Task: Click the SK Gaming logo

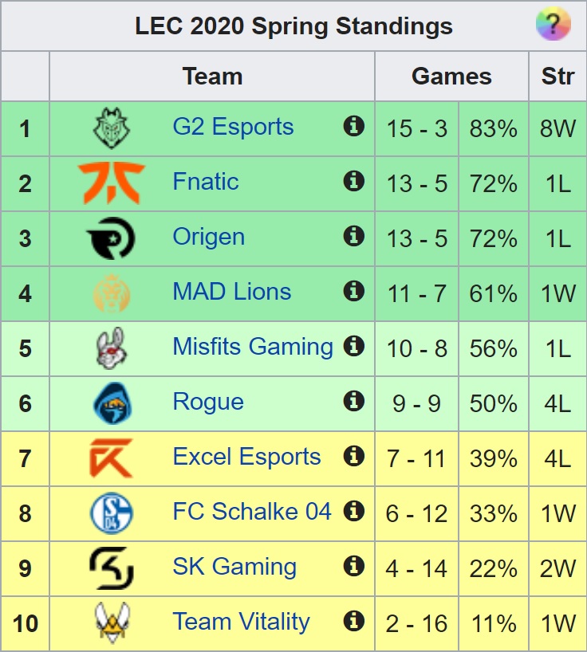Action: (x=112, y=568)
